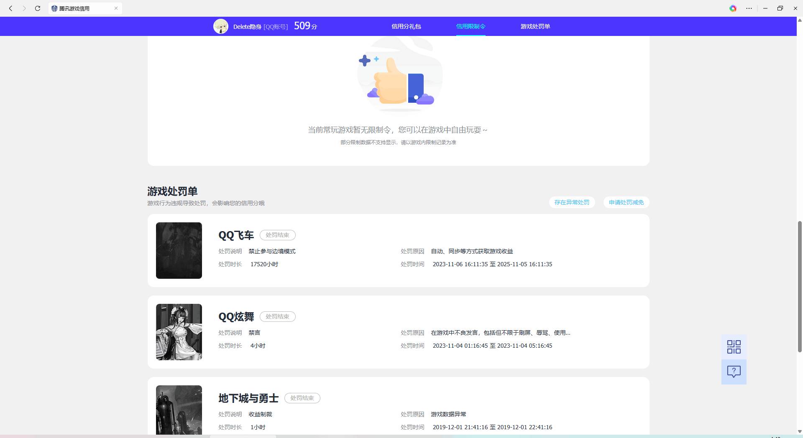
Task: Click the 申请处罚减免 button
Action: pyautogui.click(x=626, y=202)
